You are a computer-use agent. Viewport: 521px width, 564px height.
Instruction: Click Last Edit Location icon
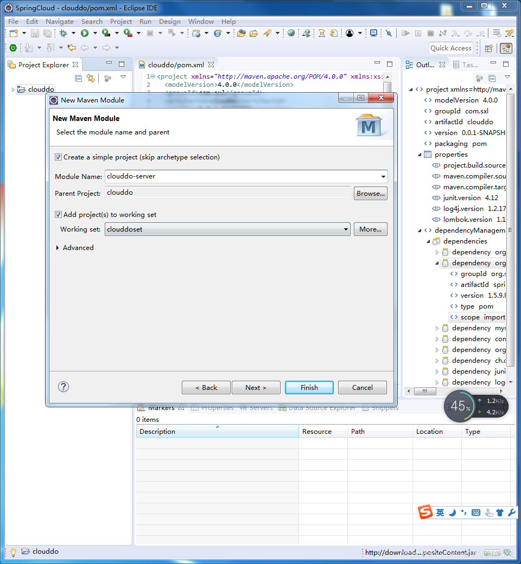[72, 48]
